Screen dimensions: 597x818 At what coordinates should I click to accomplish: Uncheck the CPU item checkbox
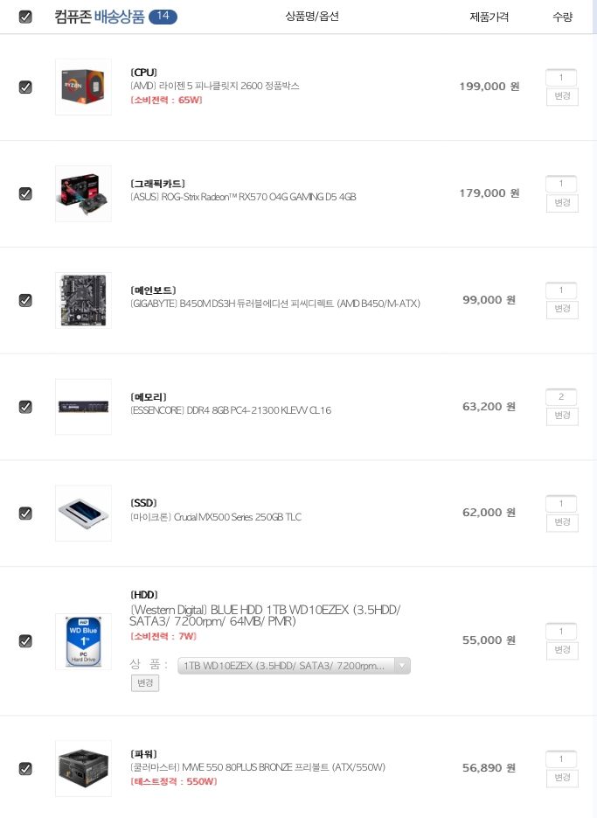(25, 87)
